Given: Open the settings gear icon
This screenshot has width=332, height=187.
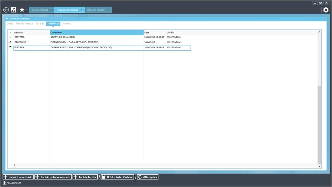Looking at the screenshot, I should pos(325,10).
